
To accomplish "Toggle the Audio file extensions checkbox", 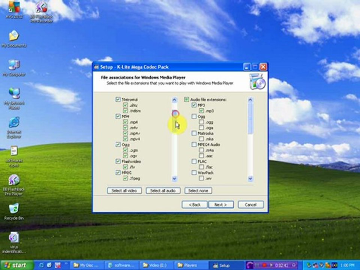I will tap(186, 99).
